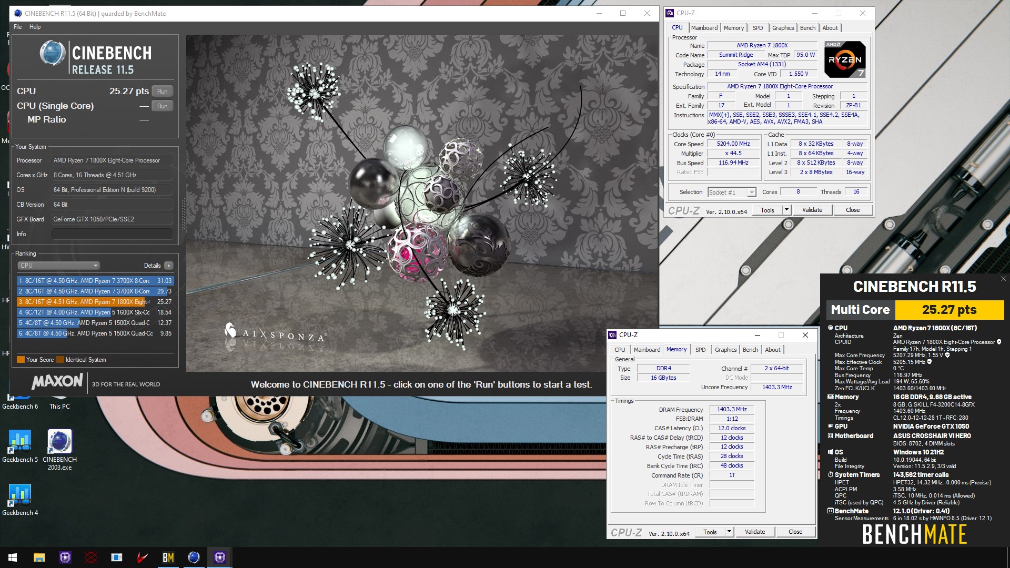Open Mainboard tab in bottom CPU-Z

pyautogui.click(x=647, y=350)
